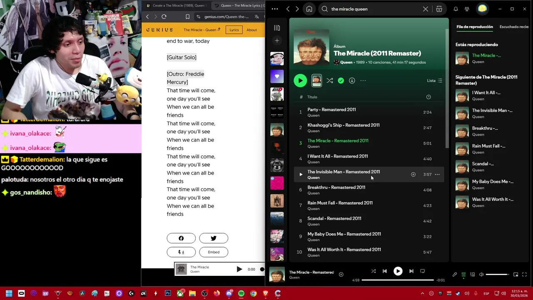Open Connect to a device icon
This screenshot has height=300, width=533.
(473, 275)
